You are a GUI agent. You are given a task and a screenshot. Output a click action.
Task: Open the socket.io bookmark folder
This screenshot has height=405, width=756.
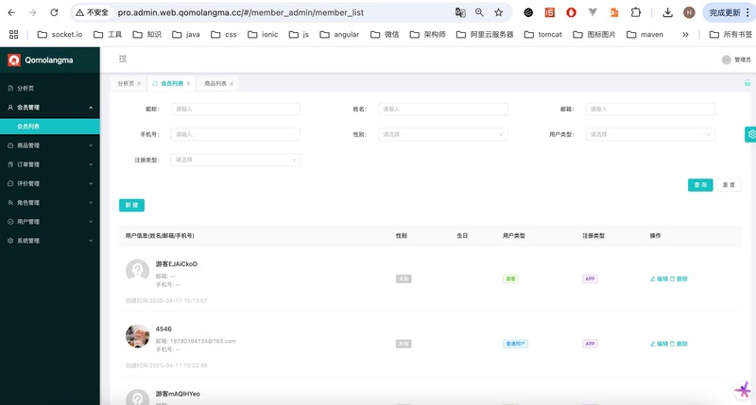[60, 34]
